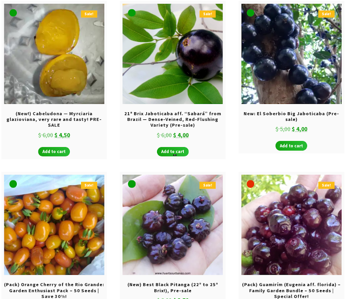The width and height of the screenshot is (345, 299).
Task: Click green stock dot on El Soberbio image
Action: (x=251, y=13)
